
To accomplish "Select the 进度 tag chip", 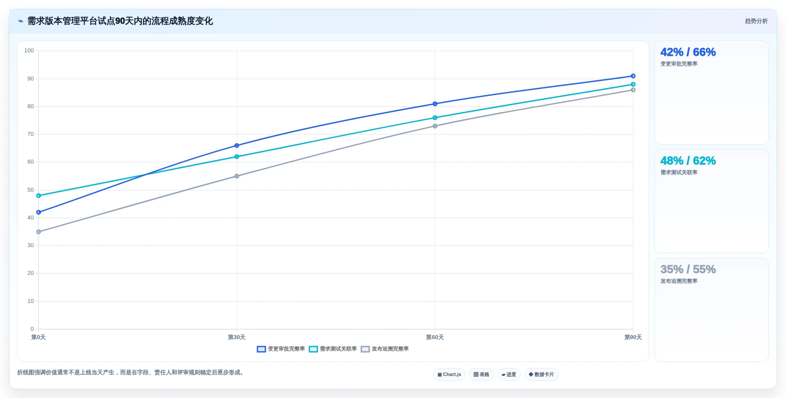I will click(509, 375).
